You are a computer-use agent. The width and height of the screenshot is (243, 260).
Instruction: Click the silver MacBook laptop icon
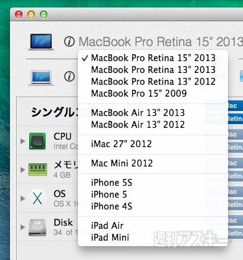tap(41, 78)
